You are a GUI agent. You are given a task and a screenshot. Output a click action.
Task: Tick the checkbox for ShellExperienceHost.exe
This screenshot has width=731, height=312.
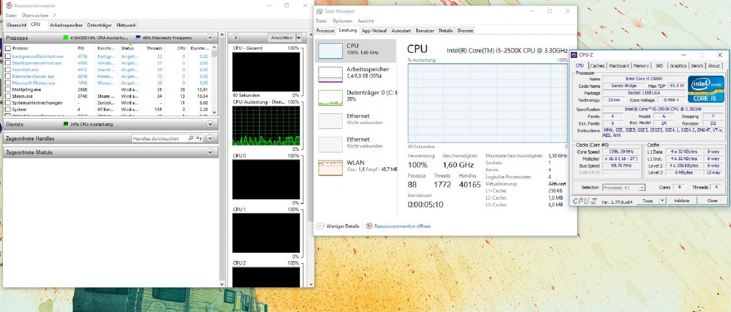click(x=8, y=63)
